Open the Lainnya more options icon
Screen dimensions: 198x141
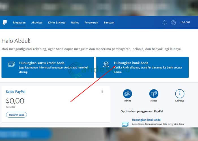click(x=180, y=94)
